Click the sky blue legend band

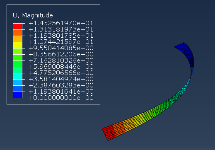click(17, 82)
